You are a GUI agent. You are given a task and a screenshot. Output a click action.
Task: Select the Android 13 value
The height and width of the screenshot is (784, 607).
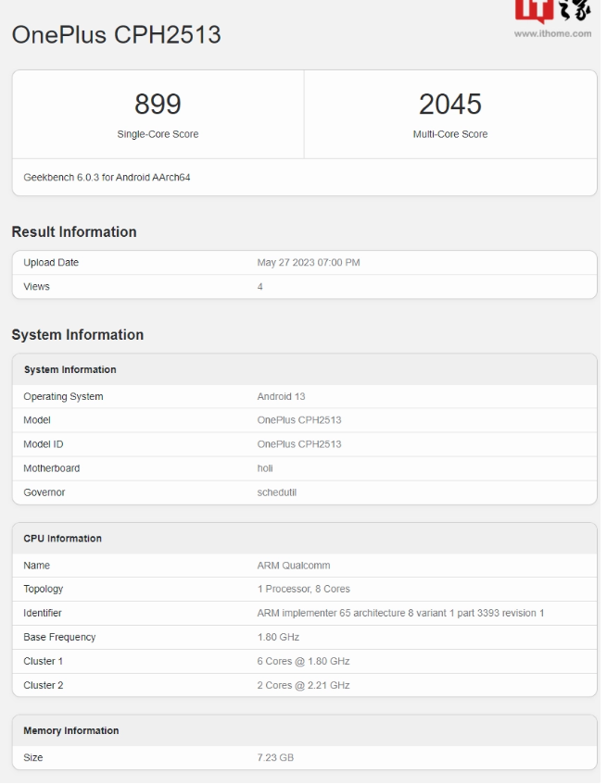pyautogui.click(x=281, y=396)
